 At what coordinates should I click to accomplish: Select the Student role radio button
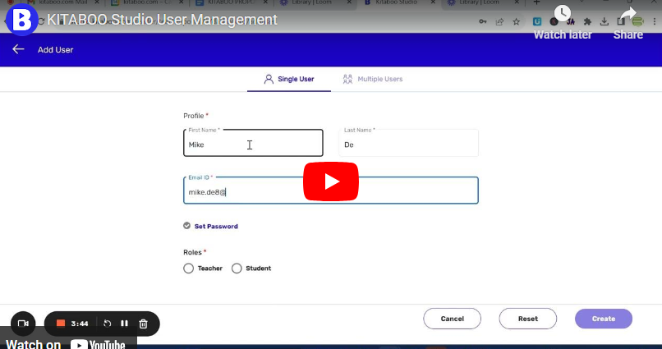237,269
